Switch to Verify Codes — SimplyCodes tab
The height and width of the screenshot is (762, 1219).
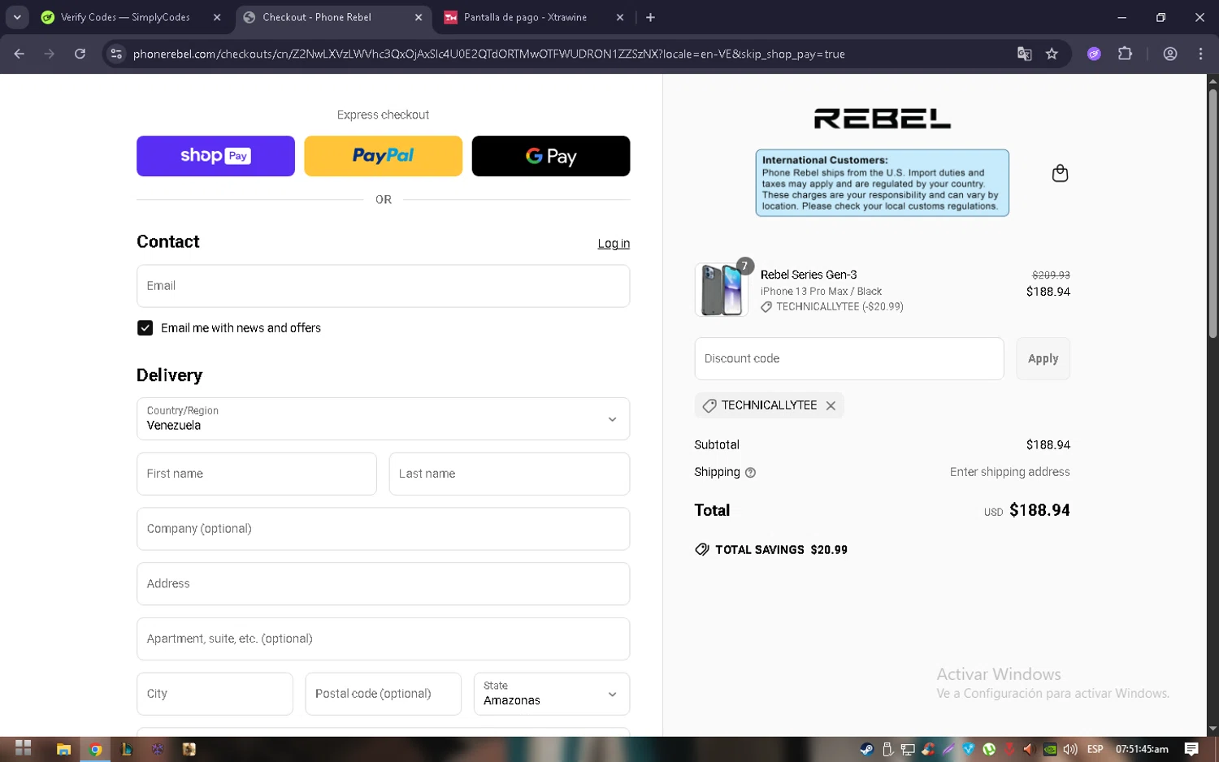point(125,17)
